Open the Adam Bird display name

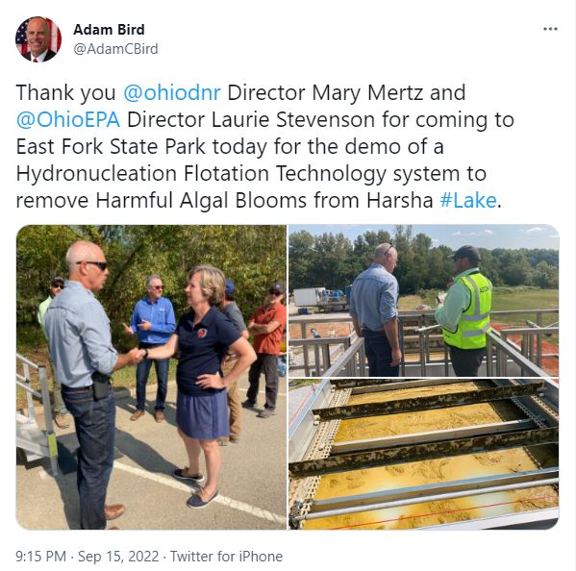click(x=109, y=30)
